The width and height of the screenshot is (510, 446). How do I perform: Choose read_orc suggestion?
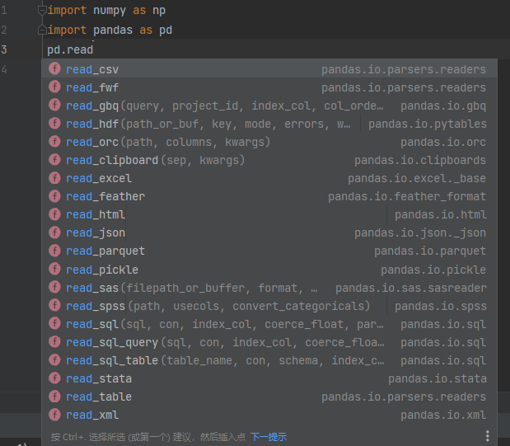(269, 142)
